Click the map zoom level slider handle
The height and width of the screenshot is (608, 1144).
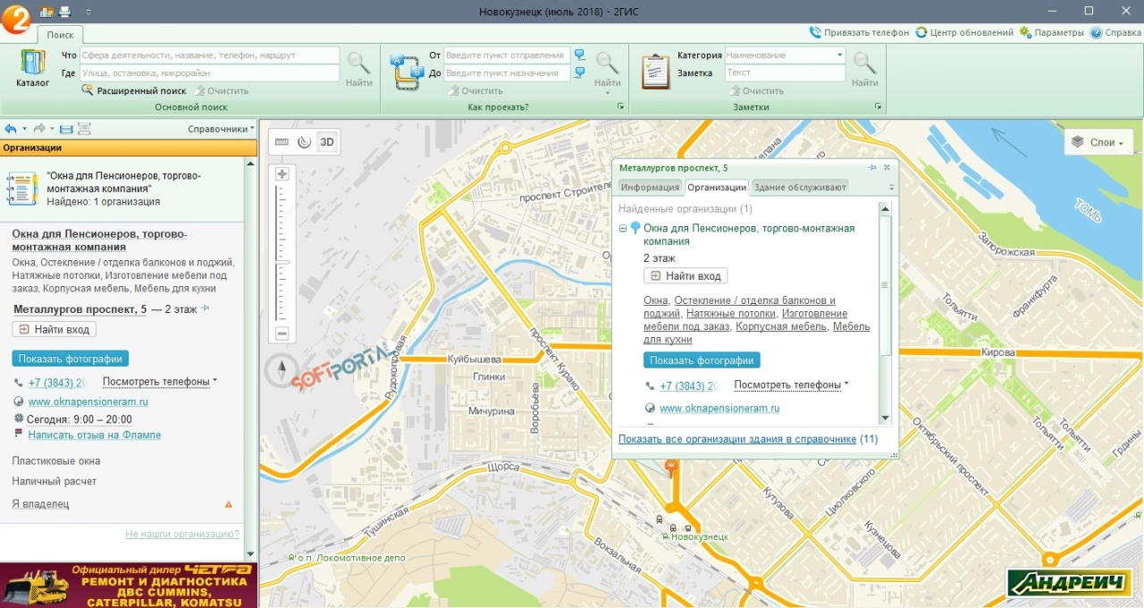[x=282, y=262]
